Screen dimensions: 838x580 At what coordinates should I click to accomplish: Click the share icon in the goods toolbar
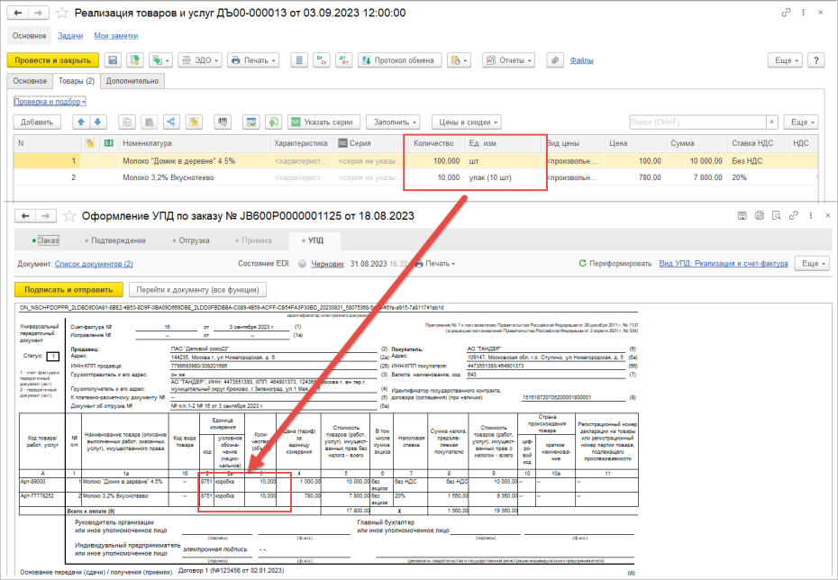(171, 122)
